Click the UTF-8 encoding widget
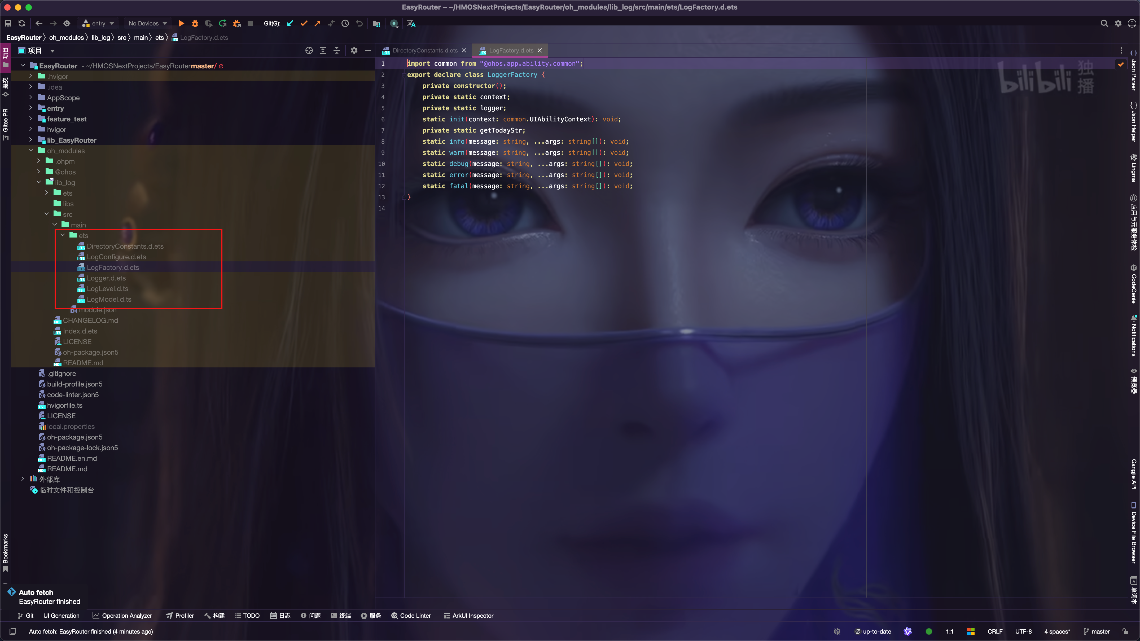 tap(1023, 631)
